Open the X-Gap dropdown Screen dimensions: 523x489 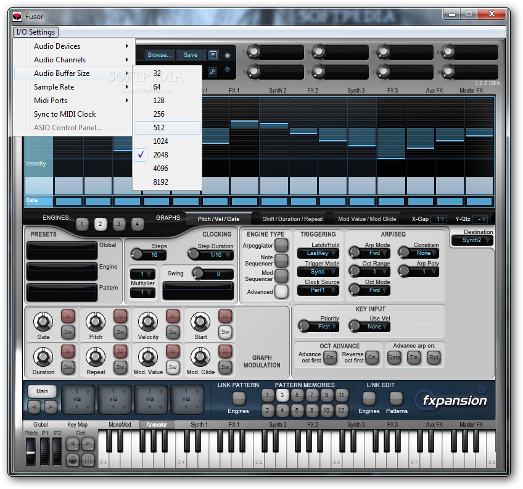[439, 219]
